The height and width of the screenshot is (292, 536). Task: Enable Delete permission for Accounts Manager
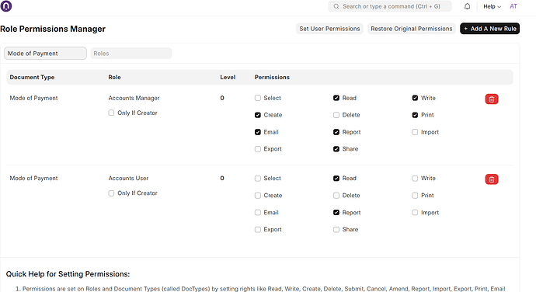click(336, 115)
